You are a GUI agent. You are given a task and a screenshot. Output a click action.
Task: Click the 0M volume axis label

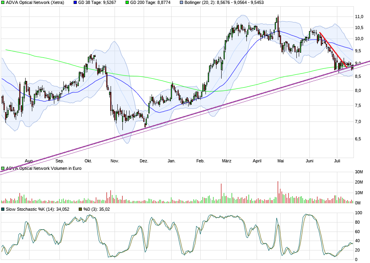(358, 203)
